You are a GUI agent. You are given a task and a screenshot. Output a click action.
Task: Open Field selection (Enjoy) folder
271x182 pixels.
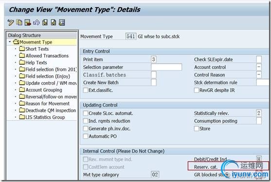coord(45,76)
